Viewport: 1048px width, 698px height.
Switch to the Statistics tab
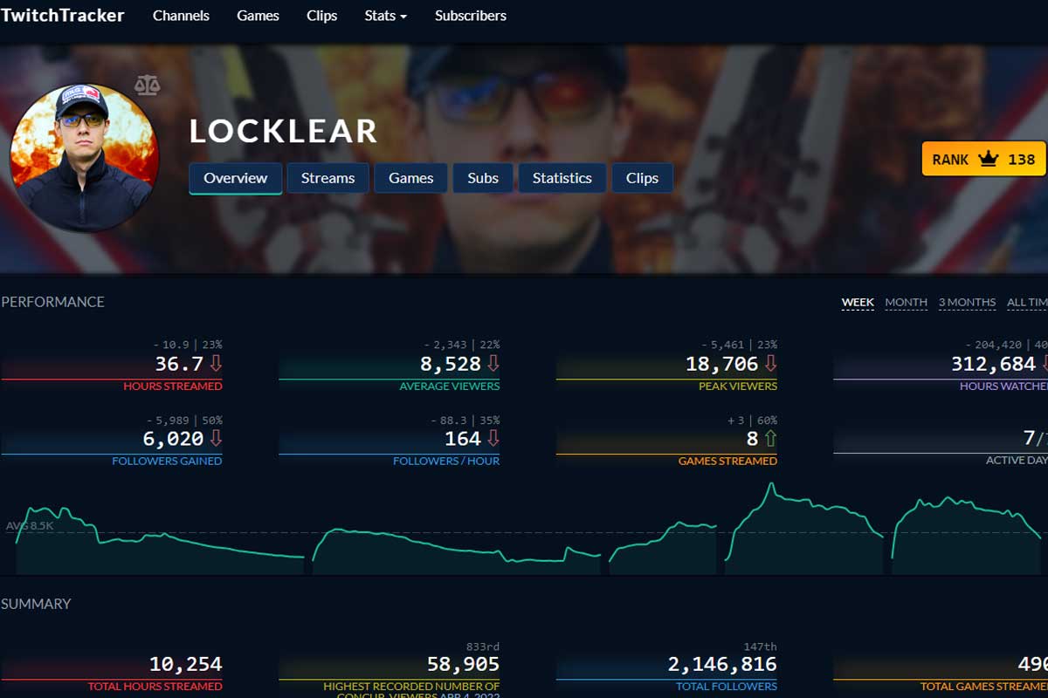(562, 178)
